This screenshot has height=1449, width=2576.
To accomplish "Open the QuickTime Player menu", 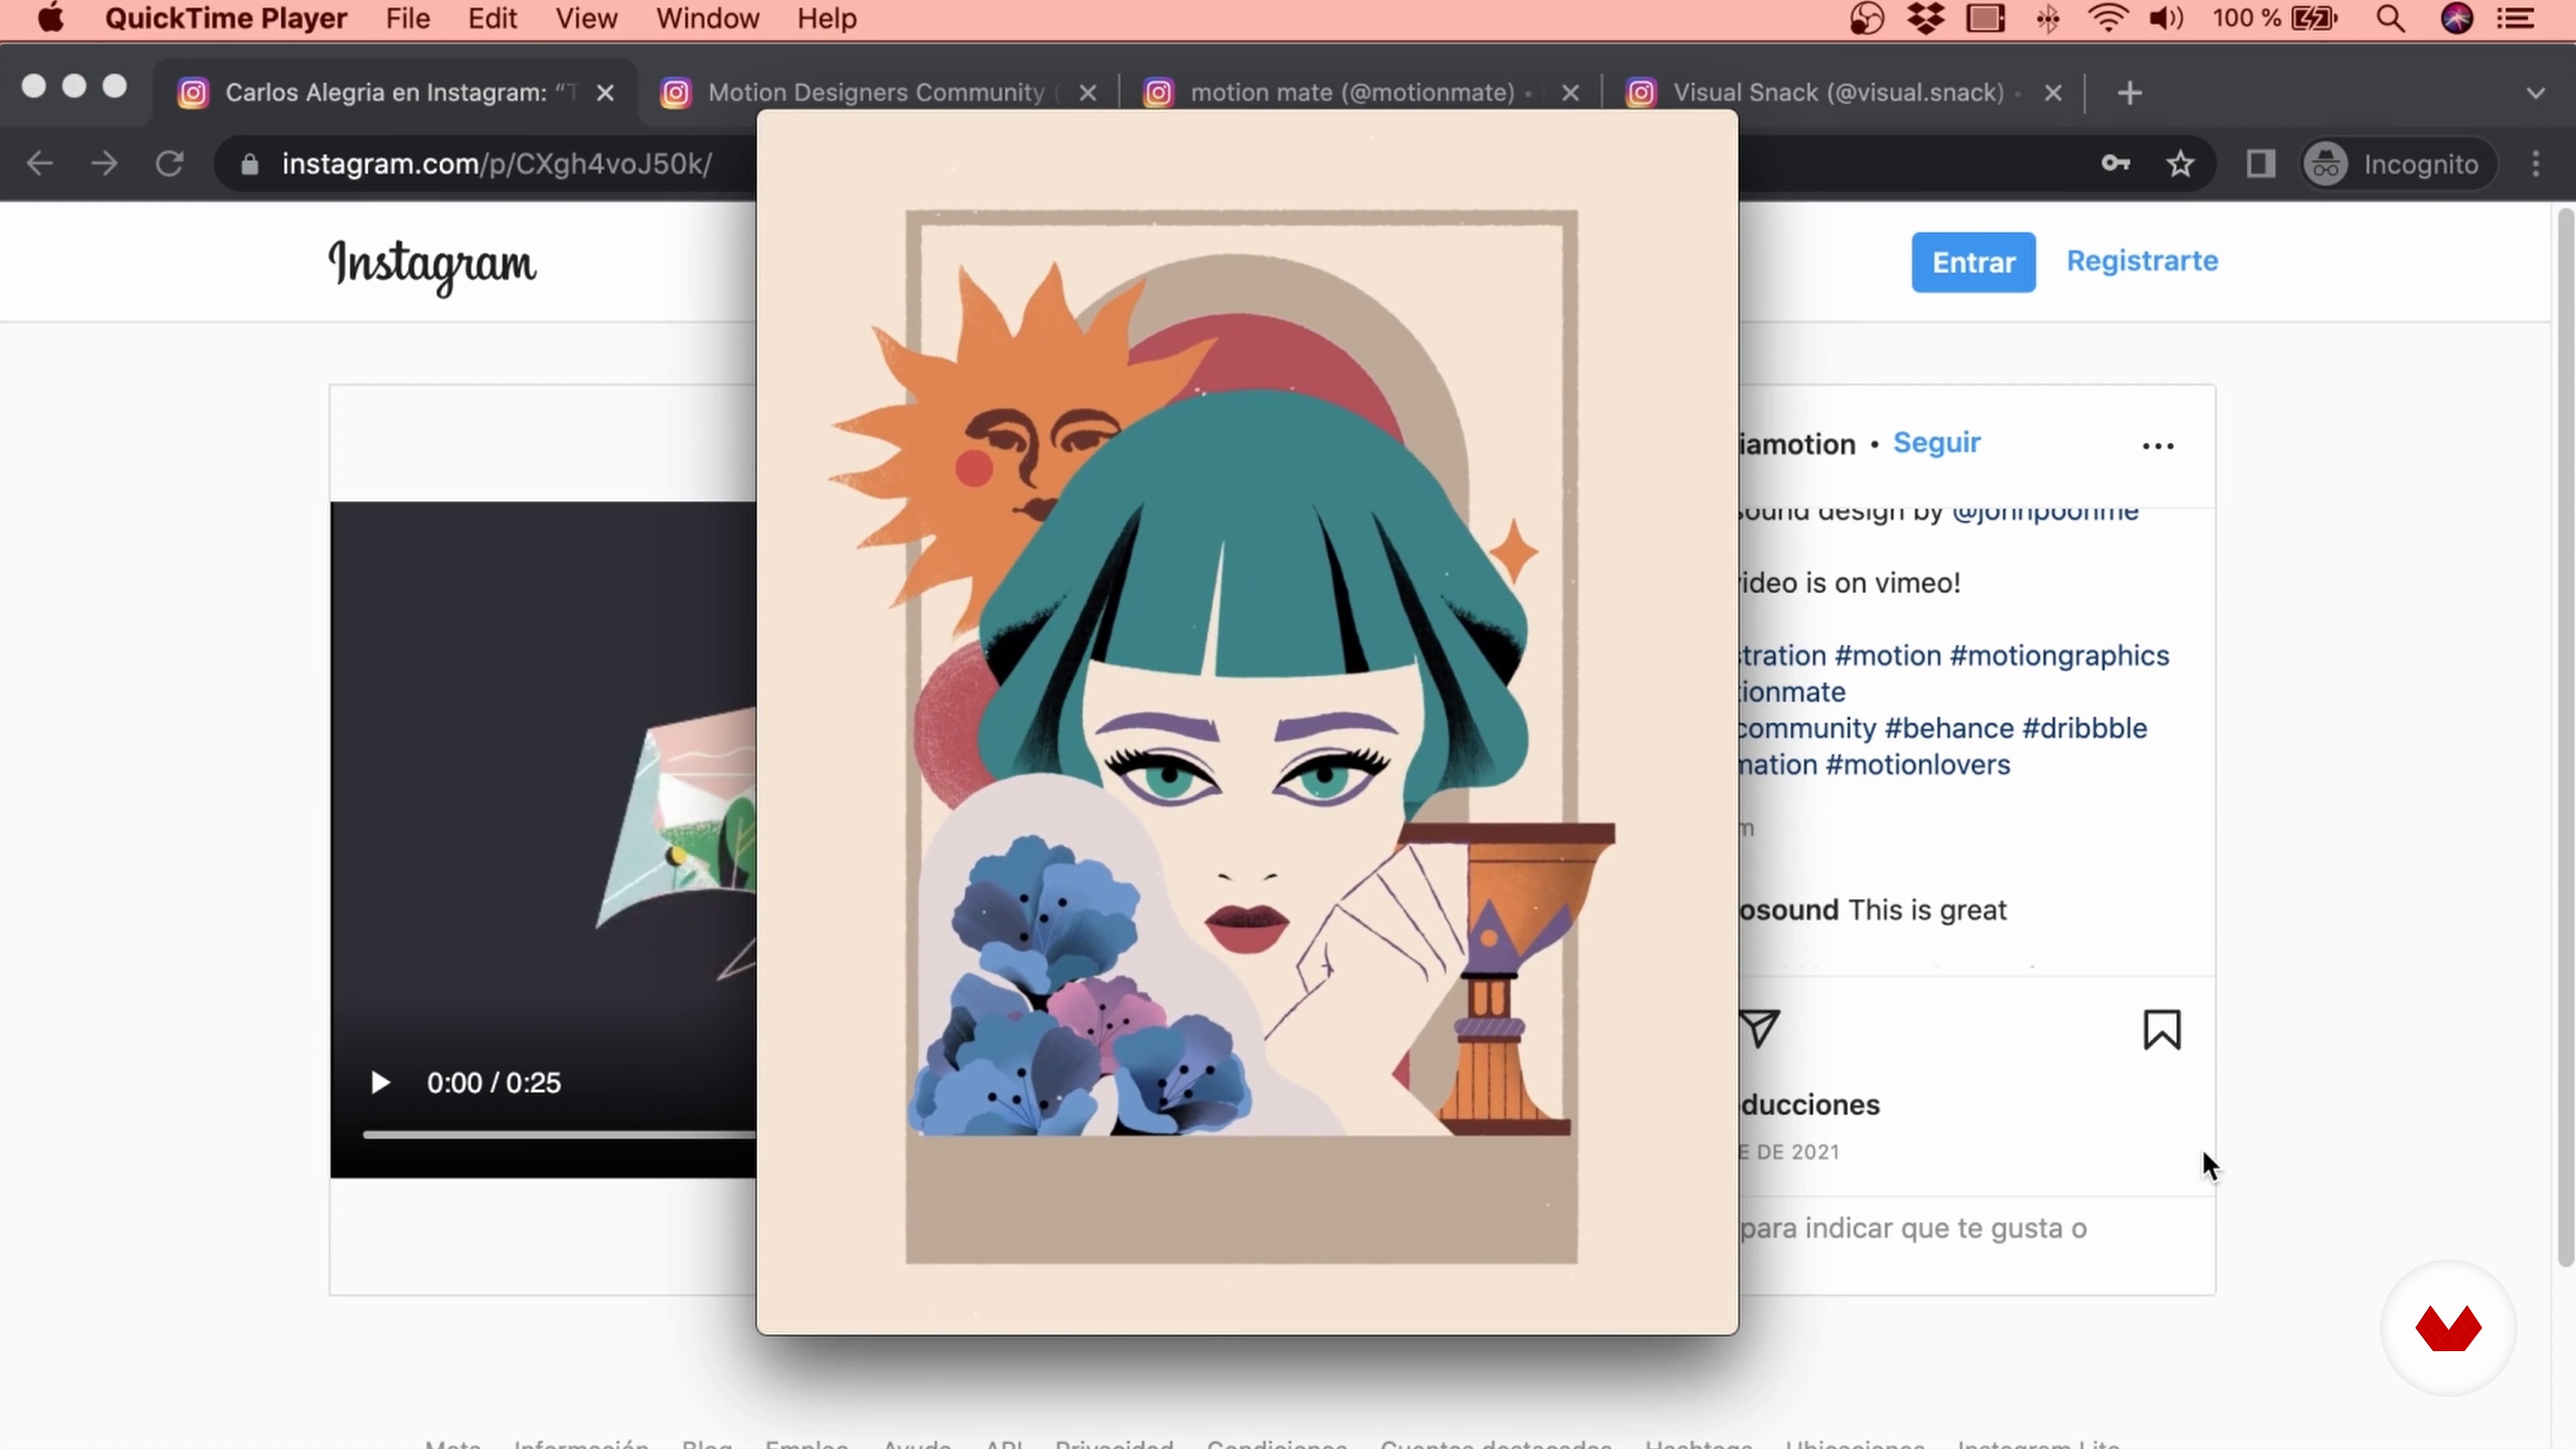I will (226, 18).
